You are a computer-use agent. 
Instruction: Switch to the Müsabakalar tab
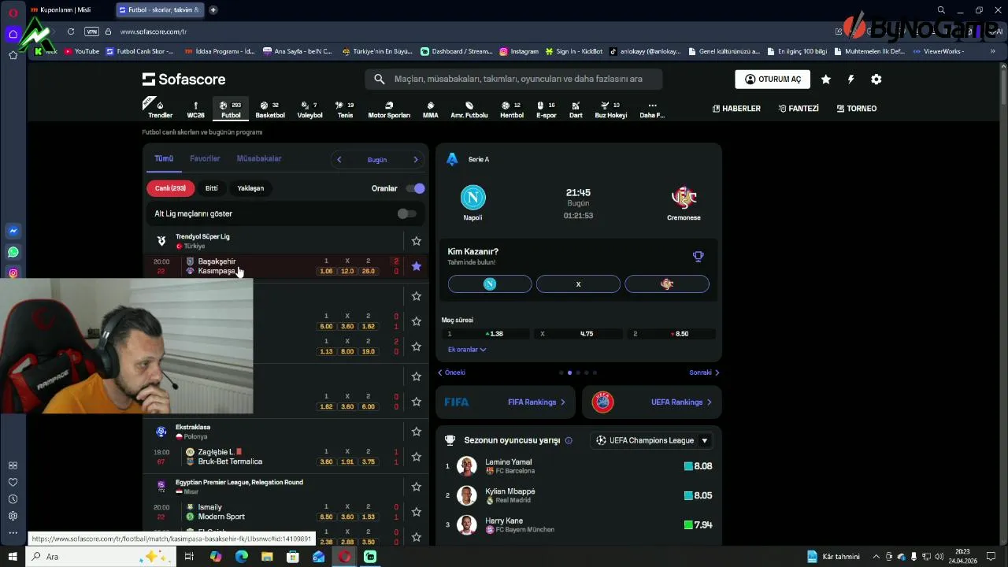click(259, 159)
